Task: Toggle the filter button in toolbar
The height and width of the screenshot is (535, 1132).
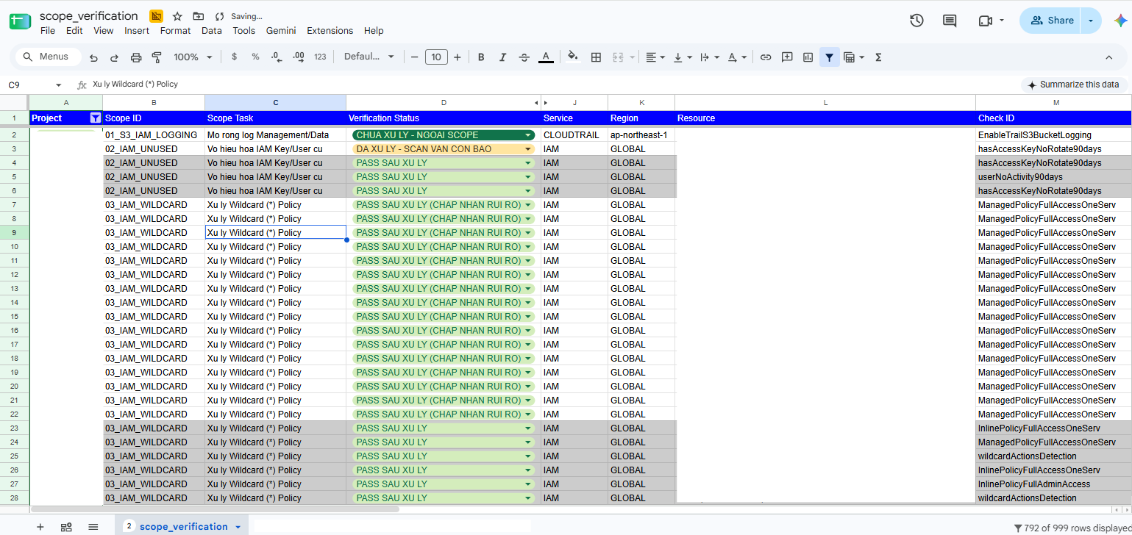Action: [830, 57]
